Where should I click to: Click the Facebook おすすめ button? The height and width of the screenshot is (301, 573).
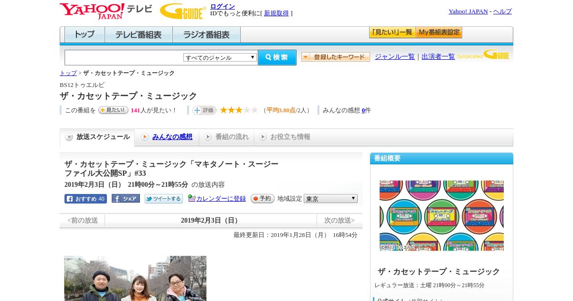pos(85,199)
